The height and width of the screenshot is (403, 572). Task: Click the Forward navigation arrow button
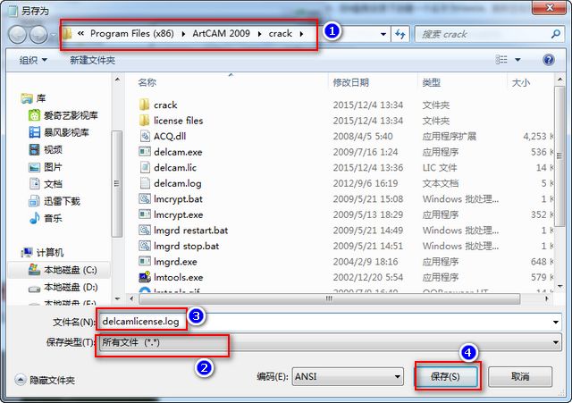click(x=38, y=35)
